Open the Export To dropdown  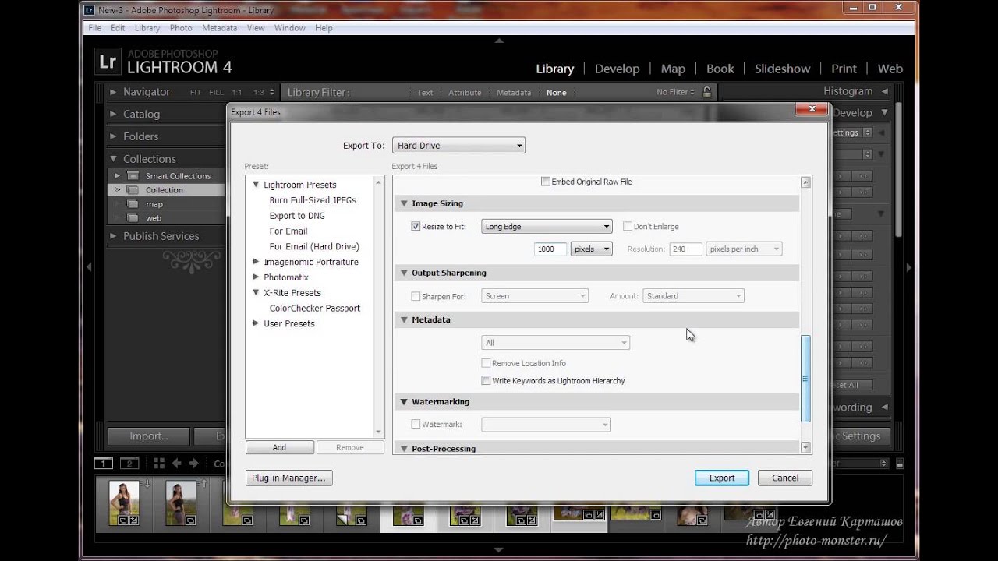(458, 146)
